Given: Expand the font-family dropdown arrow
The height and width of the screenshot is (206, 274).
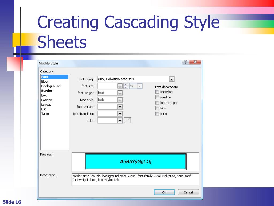Looking at the screenshot, I should [x=172, y=79].
